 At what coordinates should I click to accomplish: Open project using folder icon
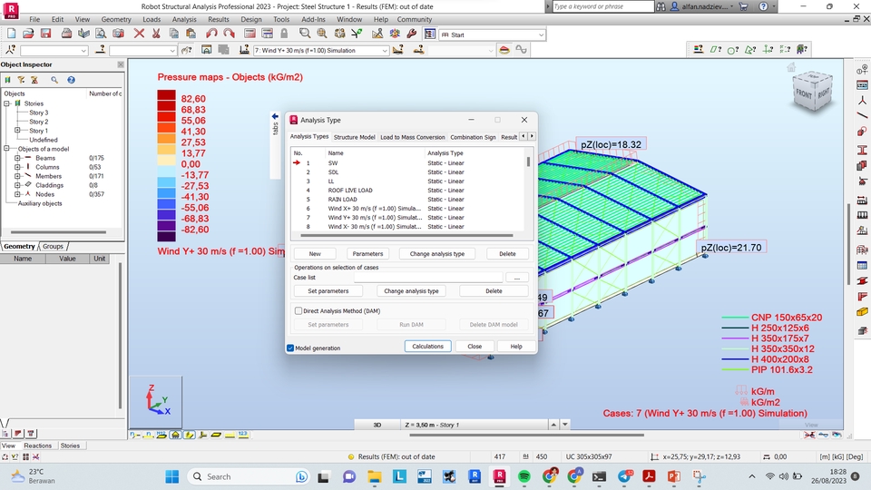point(28,34)
